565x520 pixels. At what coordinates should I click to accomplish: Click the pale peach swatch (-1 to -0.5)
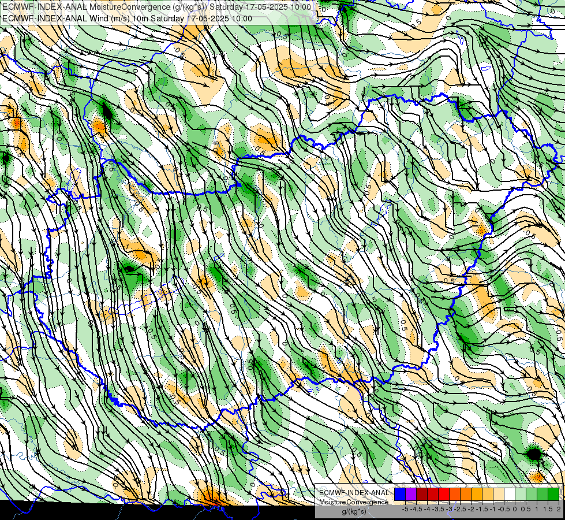[499, 495]
